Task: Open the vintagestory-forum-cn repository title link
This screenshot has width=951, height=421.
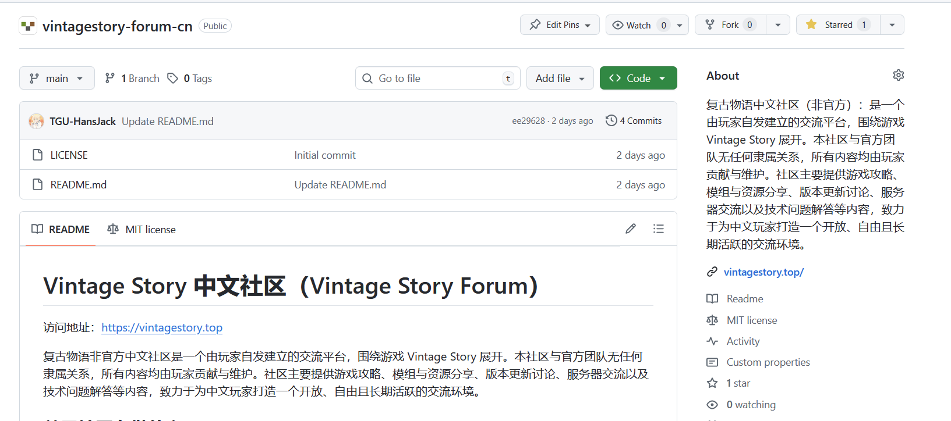Action: 117,26
